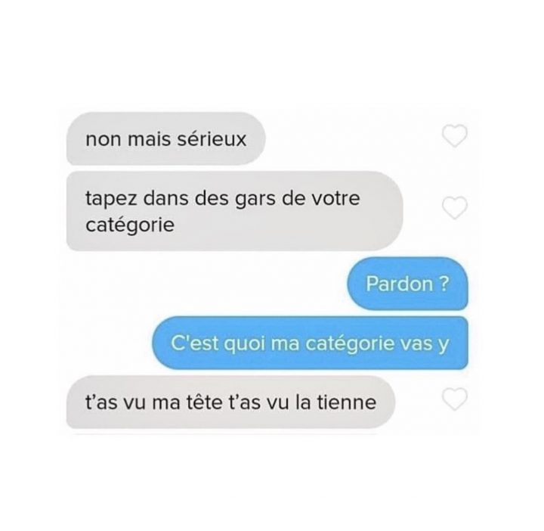Click the blue "Pardon ?" sent message

click(408, 284)
